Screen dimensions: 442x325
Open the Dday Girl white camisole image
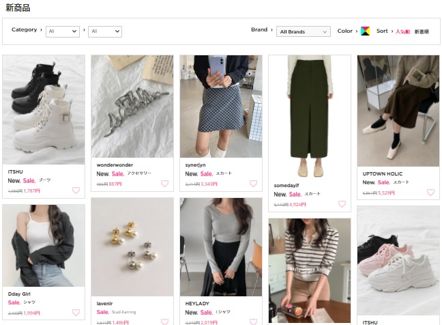(x=44, y=246)
